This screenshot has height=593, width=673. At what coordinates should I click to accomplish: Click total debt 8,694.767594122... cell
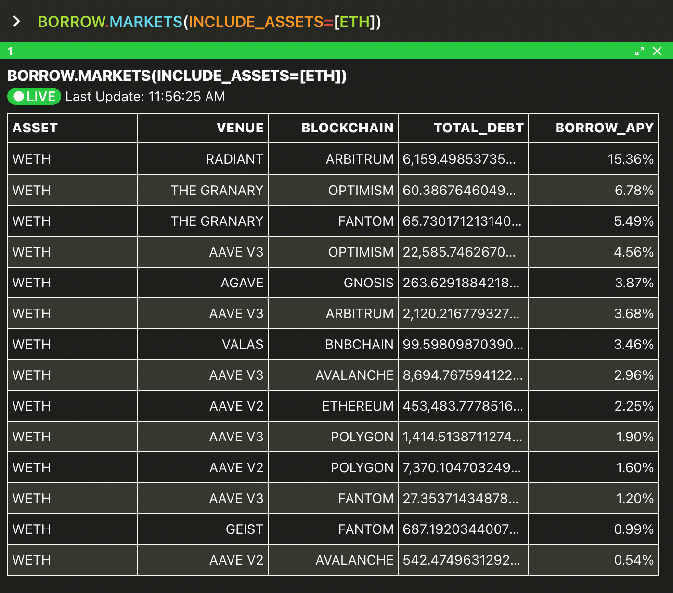coord(464,375)
